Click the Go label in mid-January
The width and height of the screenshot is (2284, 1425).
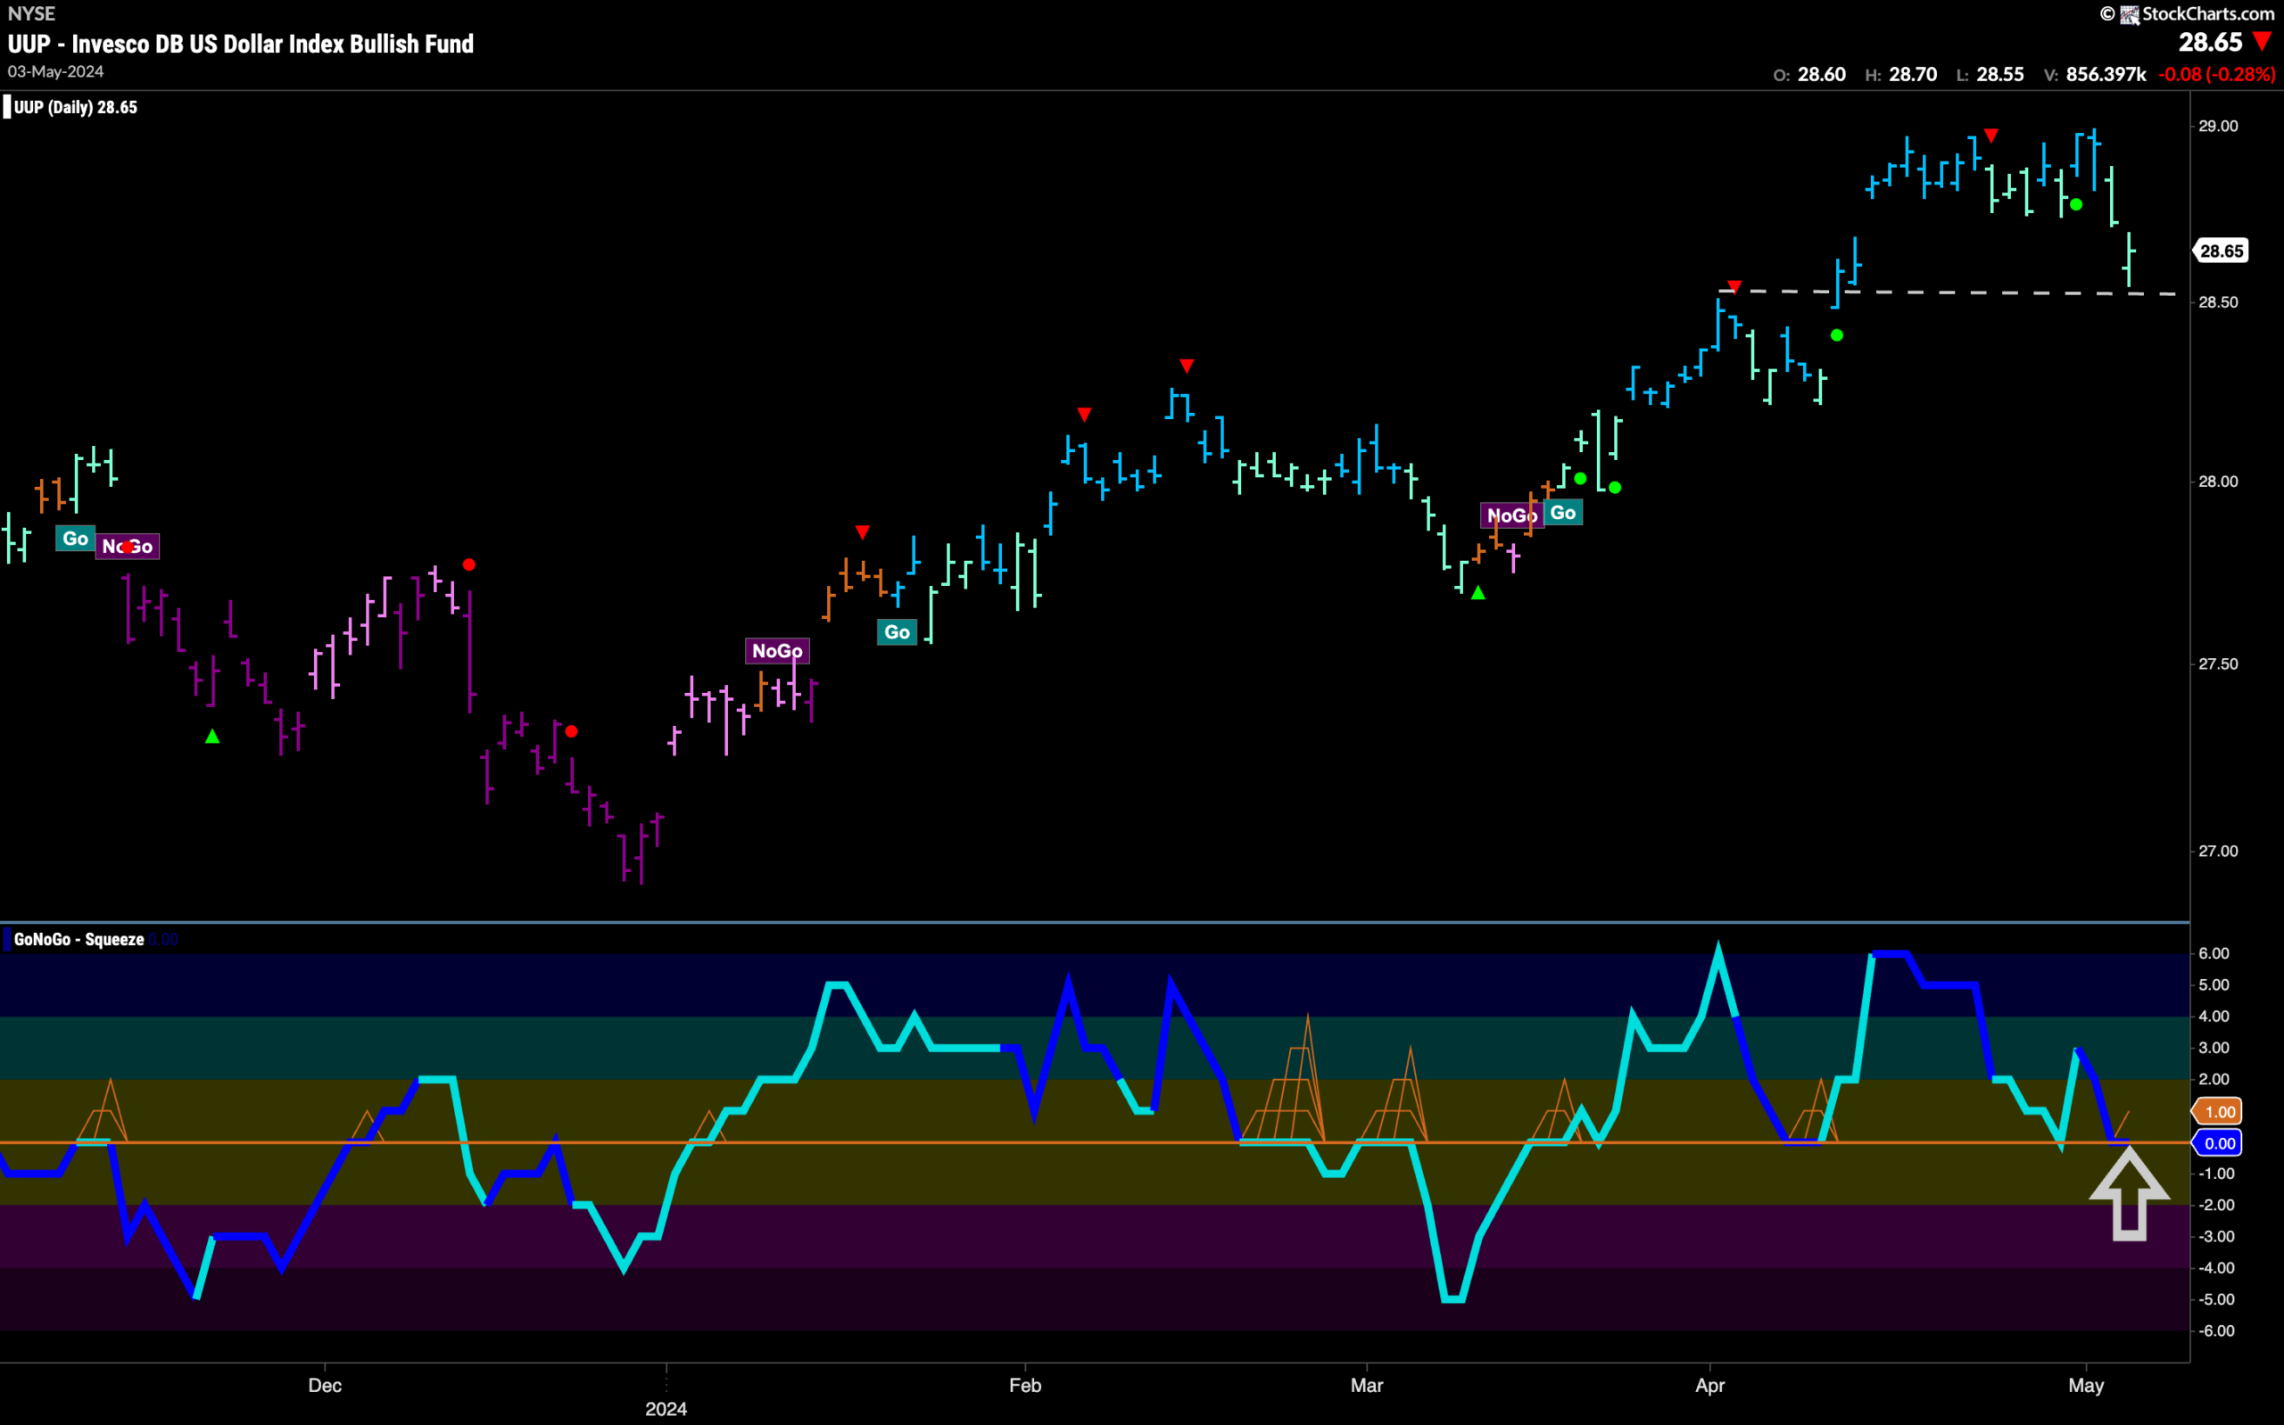(897, 631)
